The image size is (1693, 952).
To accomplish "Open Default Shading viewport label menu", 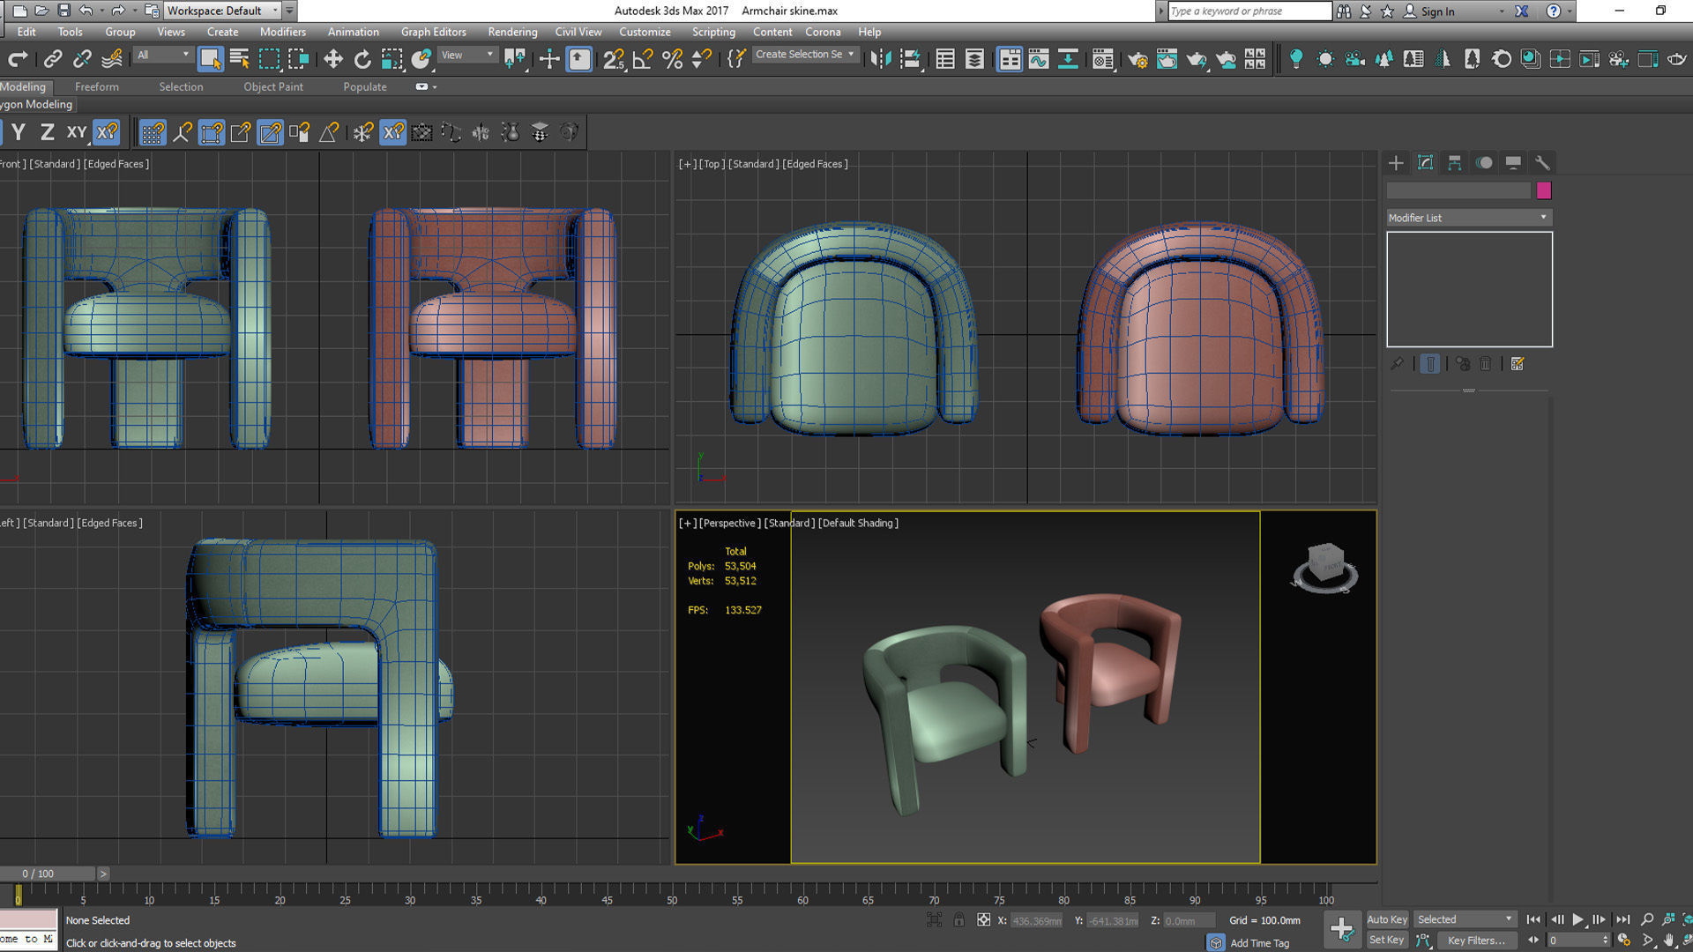I will [x=858, y=523].
